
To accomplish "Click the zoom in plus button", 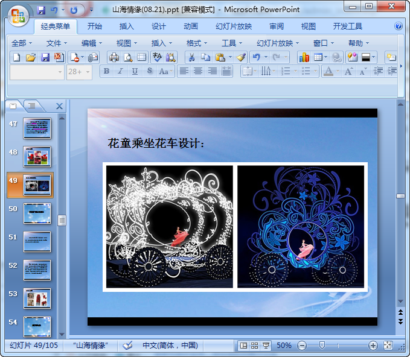I will (x=373, y=346).
